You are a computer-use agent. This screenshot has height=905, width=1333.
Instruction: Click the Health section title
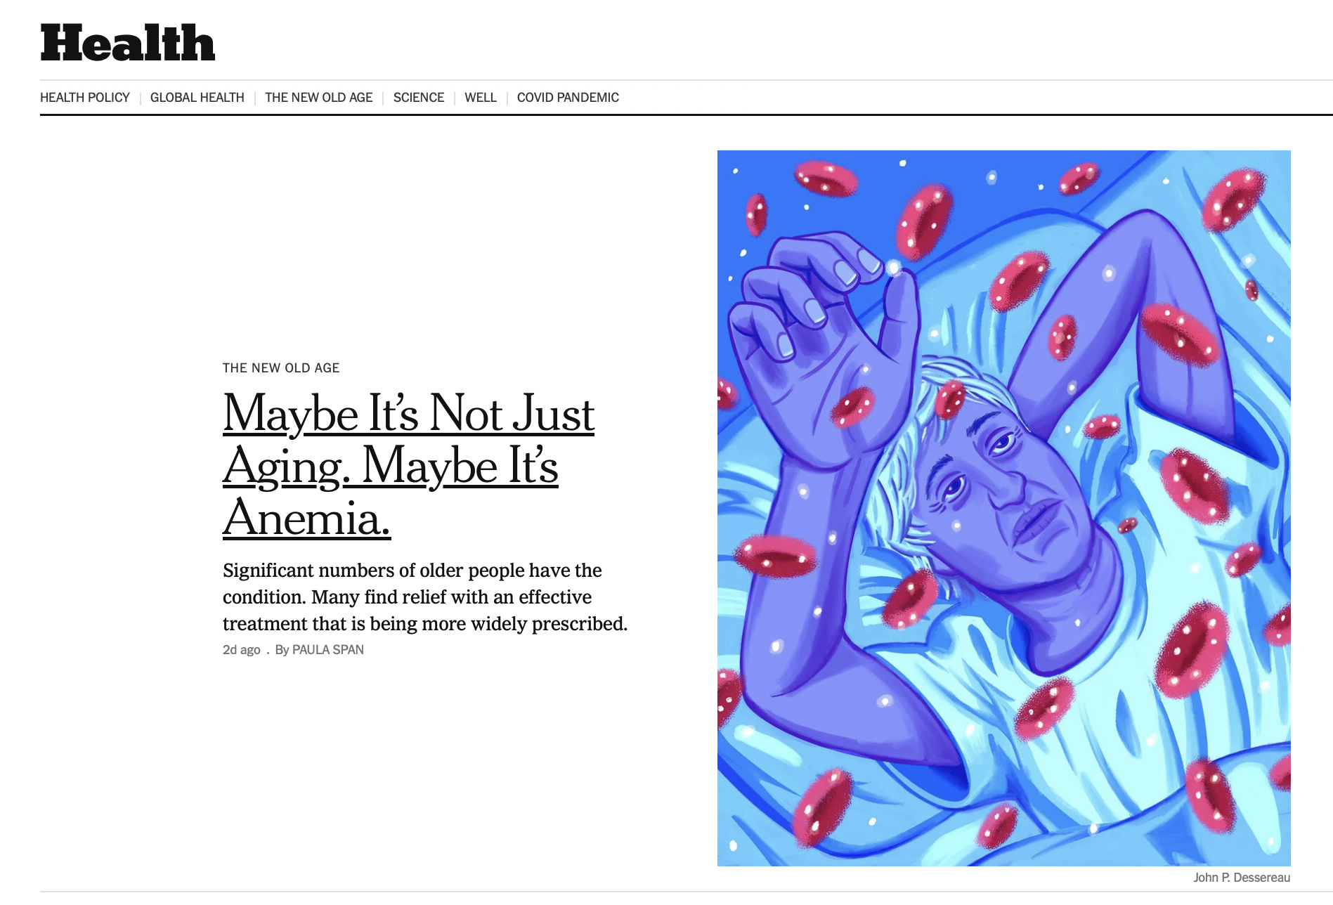(128, 43)
